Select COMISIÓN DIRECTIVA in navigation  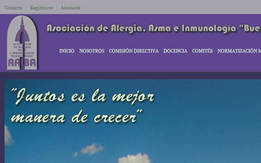[134, 51]
